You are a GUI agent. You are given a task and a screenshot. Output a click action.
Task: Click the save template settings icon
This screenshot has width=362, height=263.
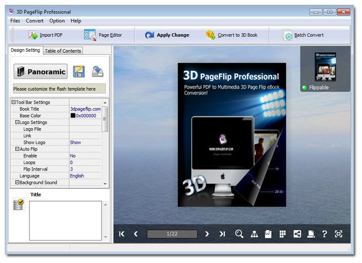(x=79, y=72)
